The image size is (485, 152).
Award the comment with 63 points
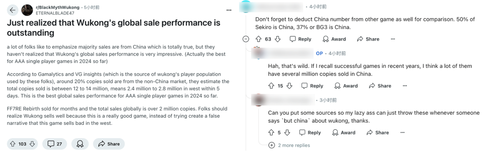334,39
